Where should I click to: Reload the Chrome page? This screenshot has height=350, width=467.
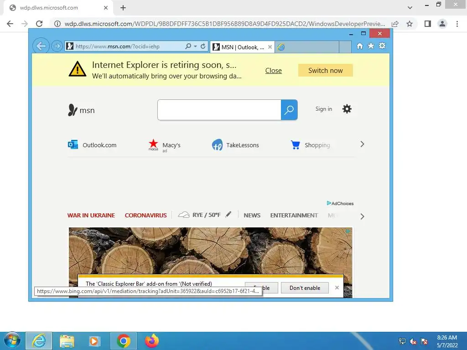point(39,24)
